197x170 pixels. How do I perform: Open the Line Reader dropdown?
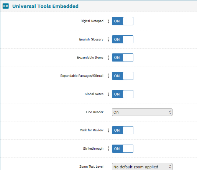pos(142,112)
